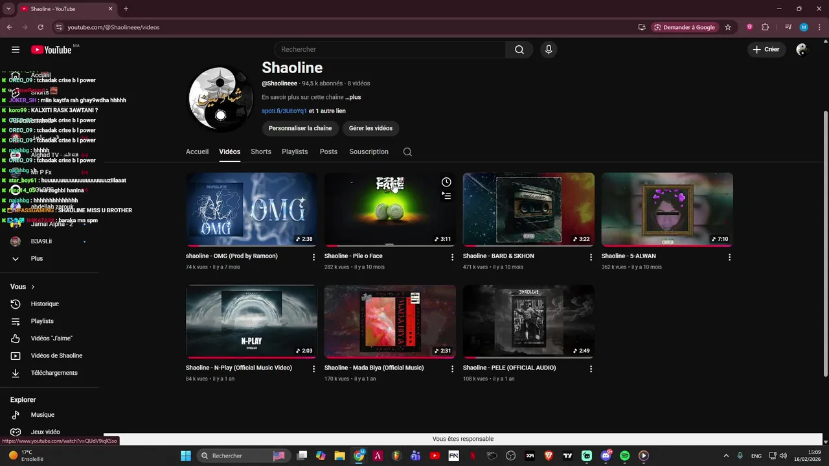Switch to the channel Shorts tab
This screenshot has width=829, height=466.
[x=261, y=152]
